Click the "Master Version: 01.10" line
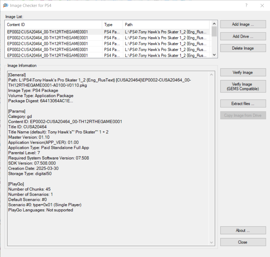The width and height of the screenshot is (270, 257). (x=29, y=137)
